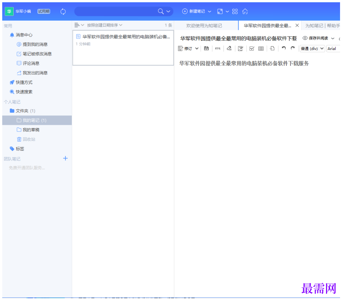Click the note title field
This screenshot has width=343, height=300.
click(238, 38)
